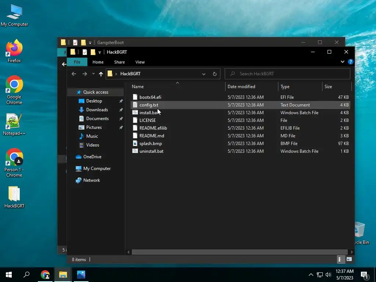Viewport: 376px width, 282px height.
Task: Select README.md file icon
Action: [x=135, y=136]
